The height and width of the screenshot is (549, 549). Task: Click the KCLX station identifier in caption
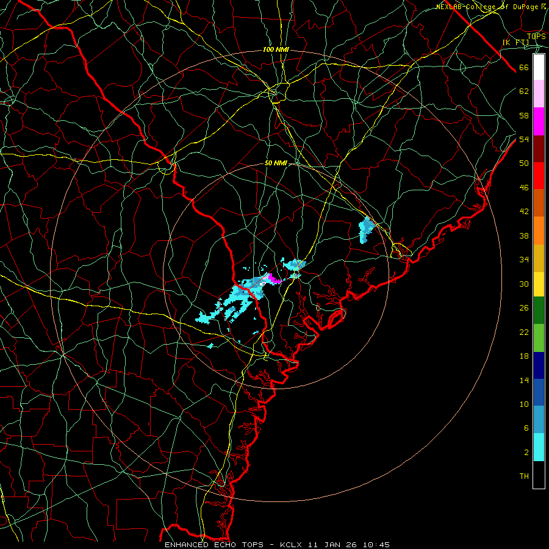tap(292, 545)
